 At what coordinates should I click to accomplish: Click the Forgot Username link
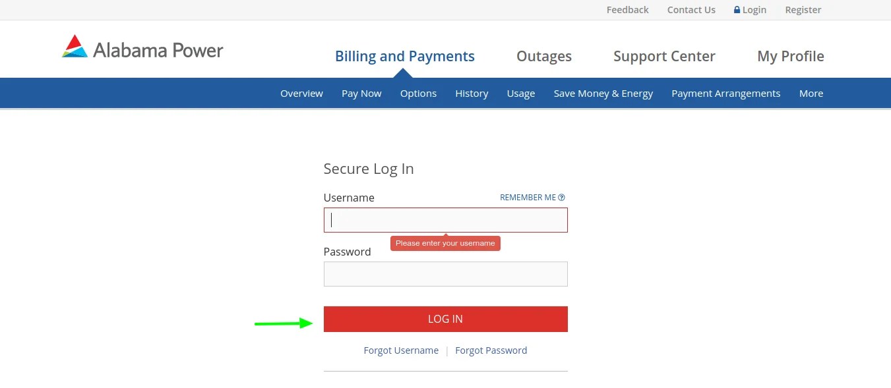401,350
